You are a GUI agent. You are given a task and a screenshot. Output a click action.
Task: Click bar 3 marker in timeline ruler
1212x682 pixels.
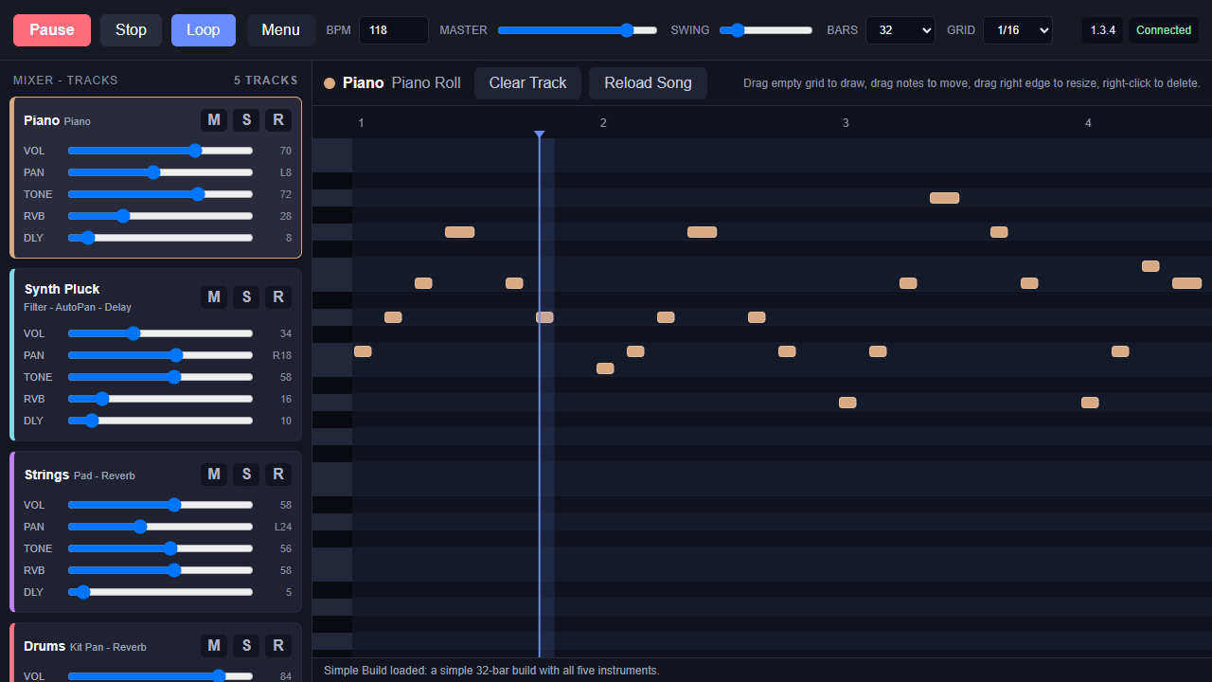pos(846,123)
